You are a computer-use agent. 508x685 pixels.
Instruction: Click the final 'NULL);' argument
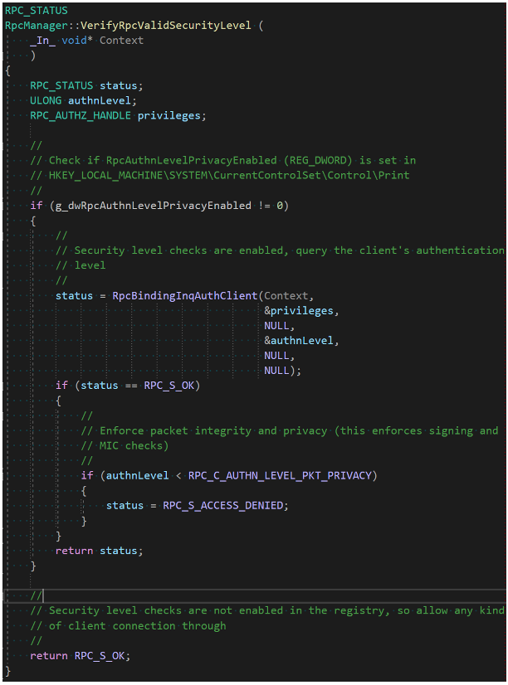coord(282,371)
